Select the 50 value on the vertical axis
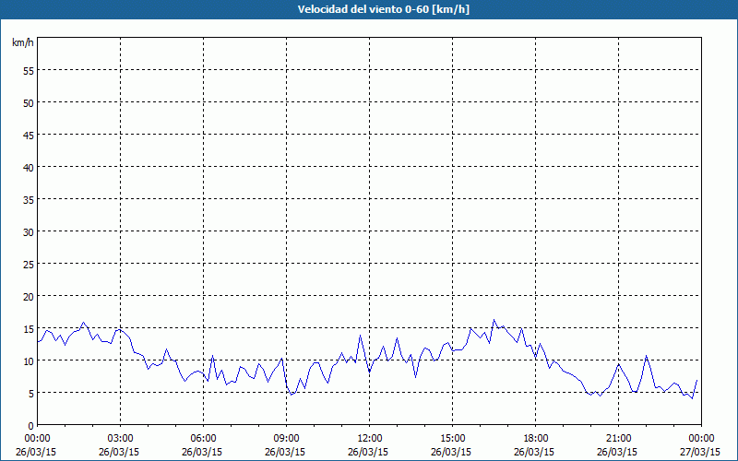The image size is (738, 461). pos(29,102)
